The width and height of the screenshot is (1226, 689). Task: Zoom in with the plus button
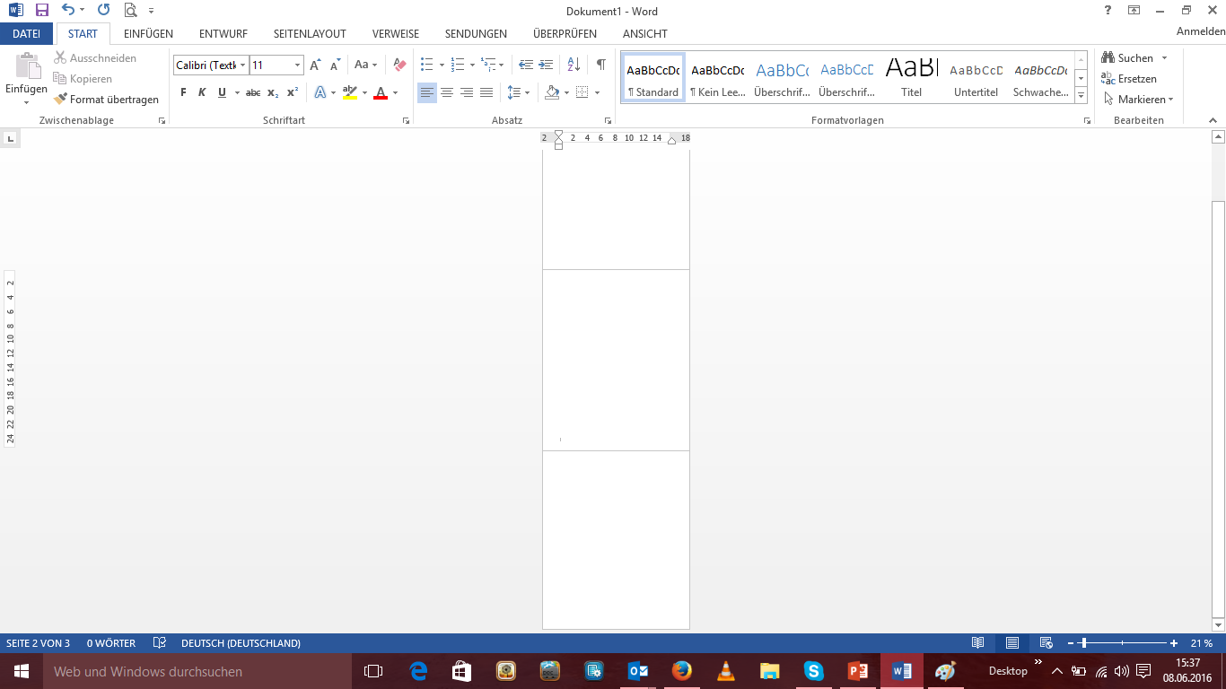point(1174,643)
